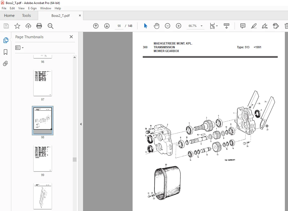Screen dimensions: 288x211
Task: Click the thumbnails pane scrollbar handle
Action: coord(75,159)
